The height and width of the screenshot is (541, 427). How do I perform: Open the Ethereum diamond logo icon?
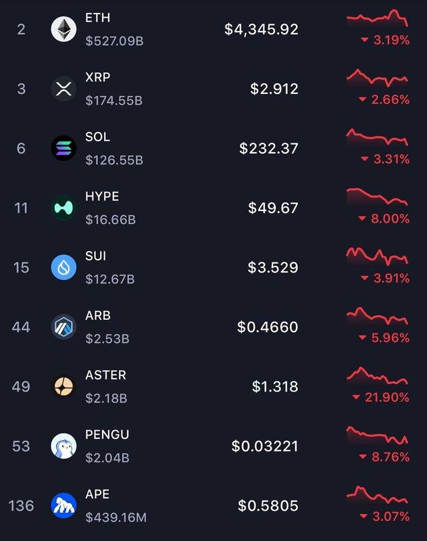[64, 29]
